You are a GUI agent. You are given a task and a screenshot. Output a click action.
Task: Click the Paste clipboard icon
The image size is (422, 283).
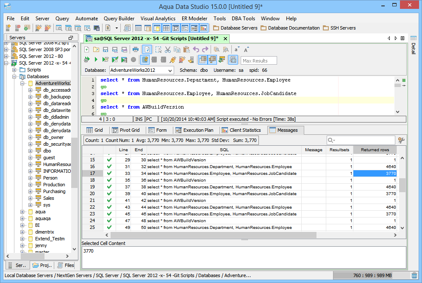[x=186, y=49]
